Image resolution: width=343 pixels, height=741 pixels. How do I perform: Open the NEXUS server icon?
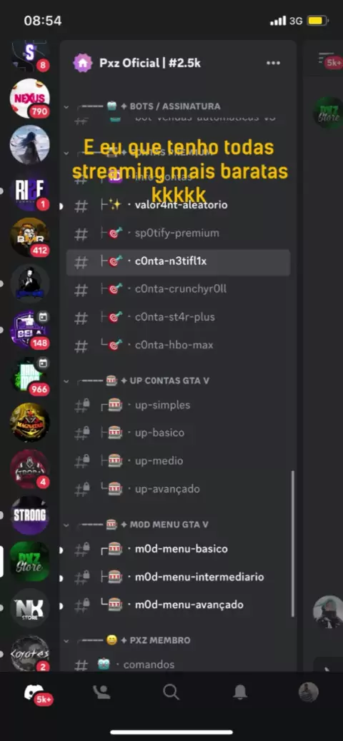point(29,99)
